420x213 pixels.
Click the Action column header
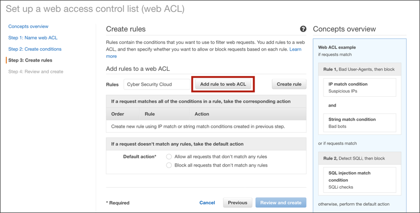coord(202,114)
